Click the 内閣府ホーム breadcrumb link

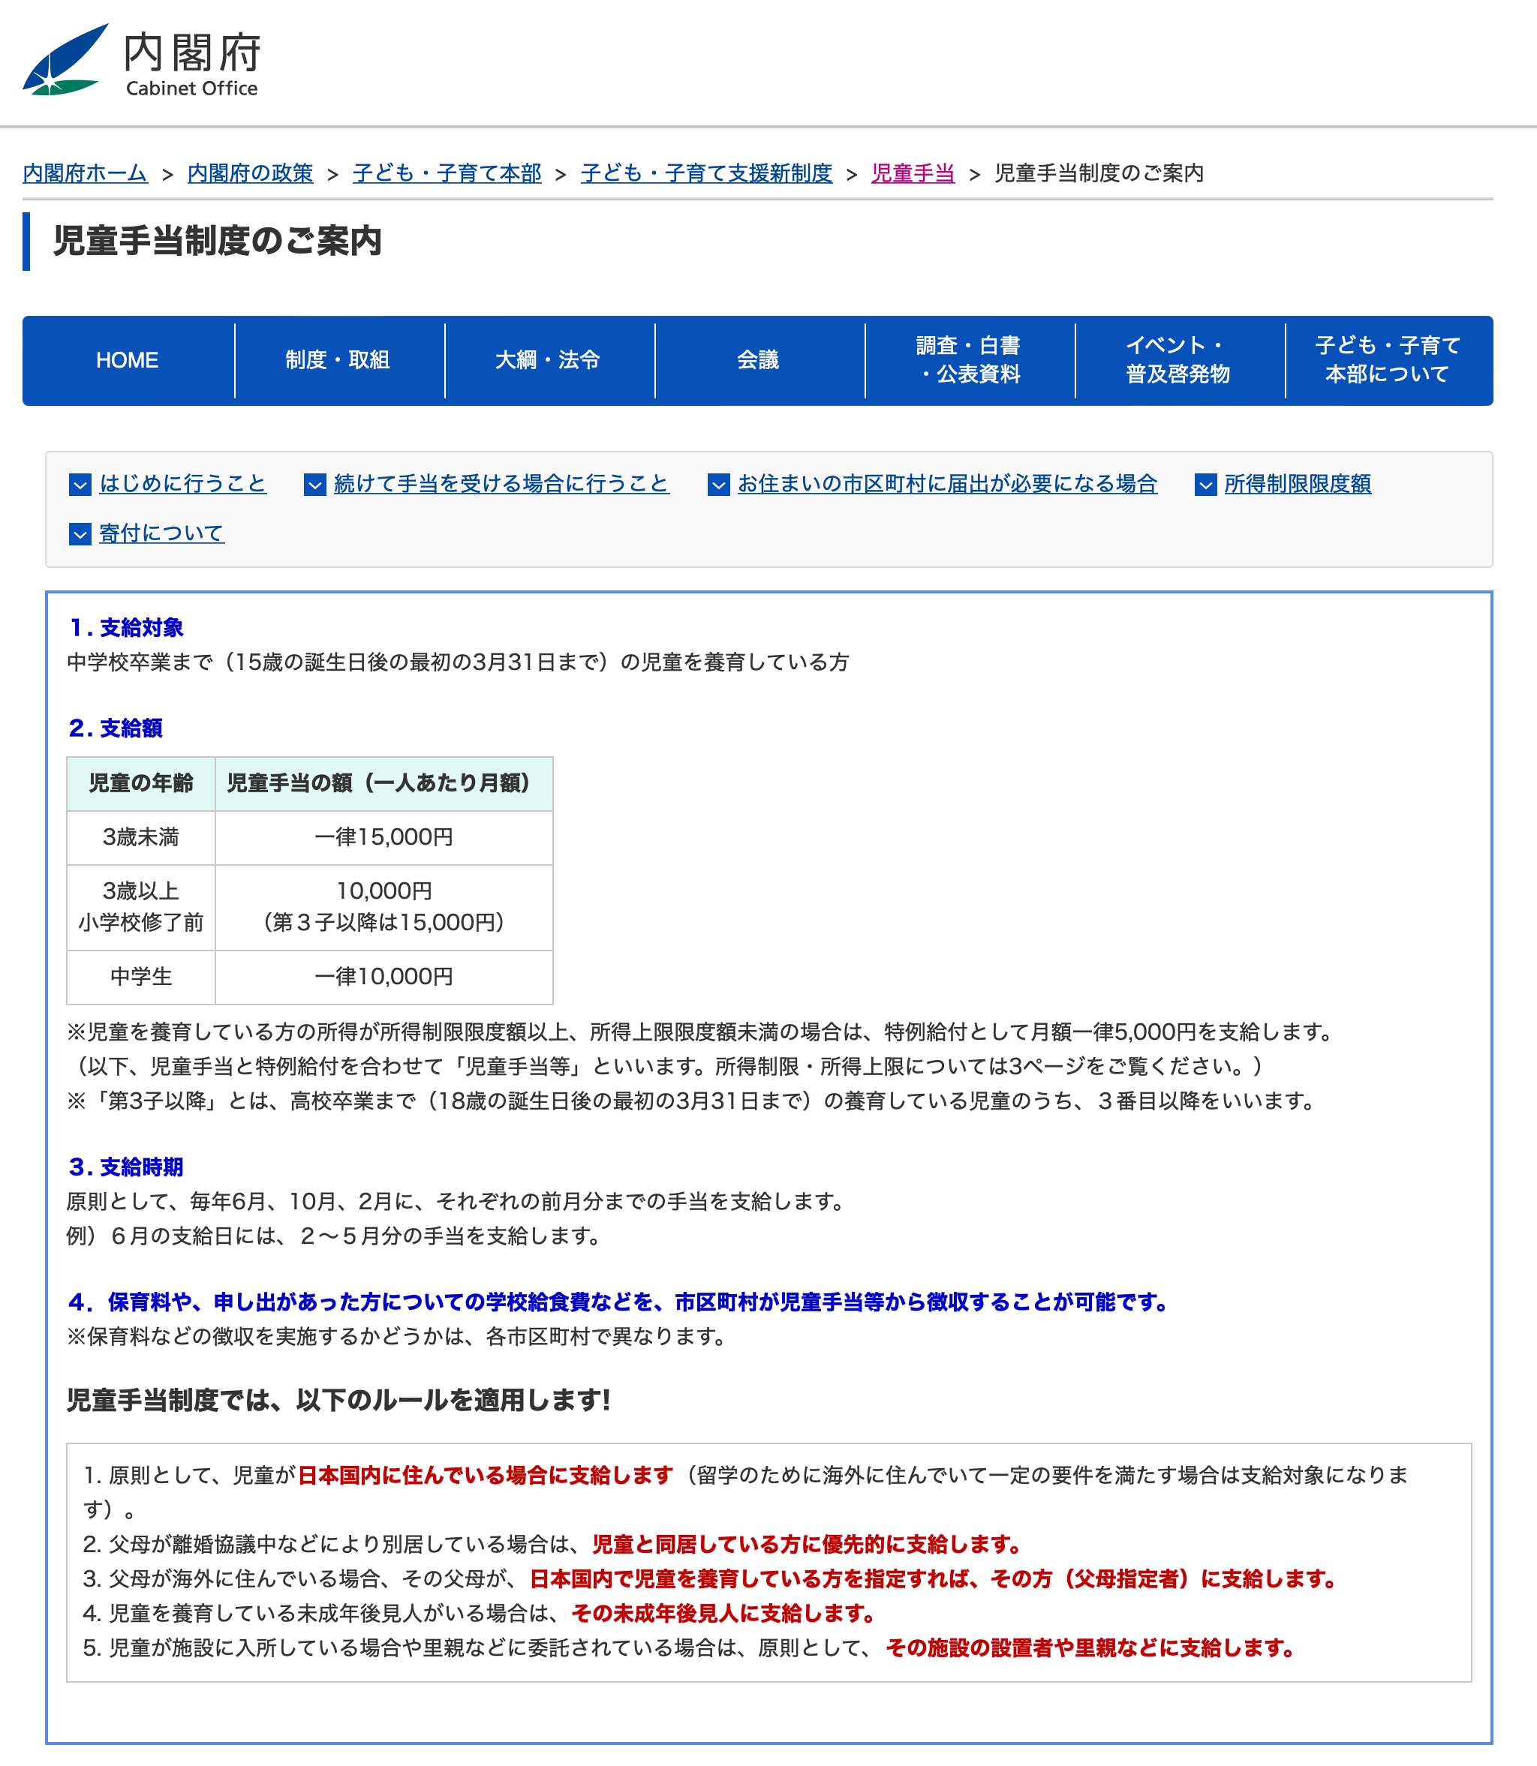pos(83,173)
